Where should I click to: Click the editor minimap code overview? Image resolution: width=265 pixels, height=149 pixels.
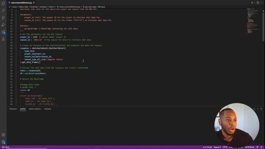253,20
